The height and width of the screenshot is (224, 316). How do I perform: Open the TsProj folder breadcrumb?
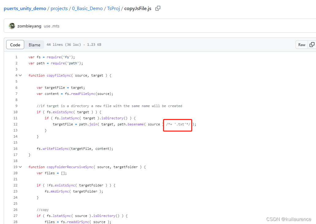pyautogui.click(x=113, y=8)
